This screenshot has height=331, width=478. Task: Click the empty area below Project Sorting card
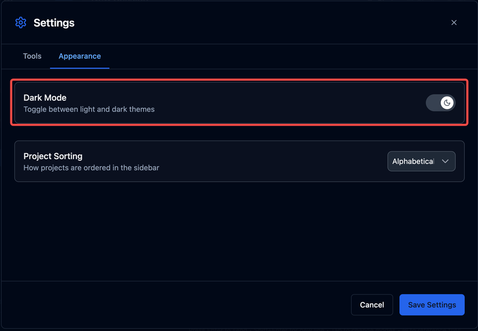pos(239,231)
